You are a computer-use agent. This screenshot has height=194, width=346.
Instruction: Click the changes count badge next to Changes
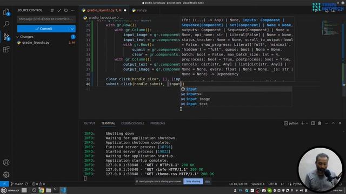click(73, 37)
